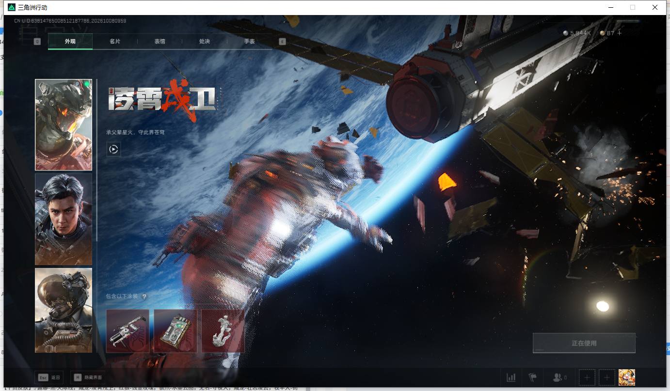Click the H 隐藏界面 button
The width and height of the screenshot is (670, 391).
[88, 377]
